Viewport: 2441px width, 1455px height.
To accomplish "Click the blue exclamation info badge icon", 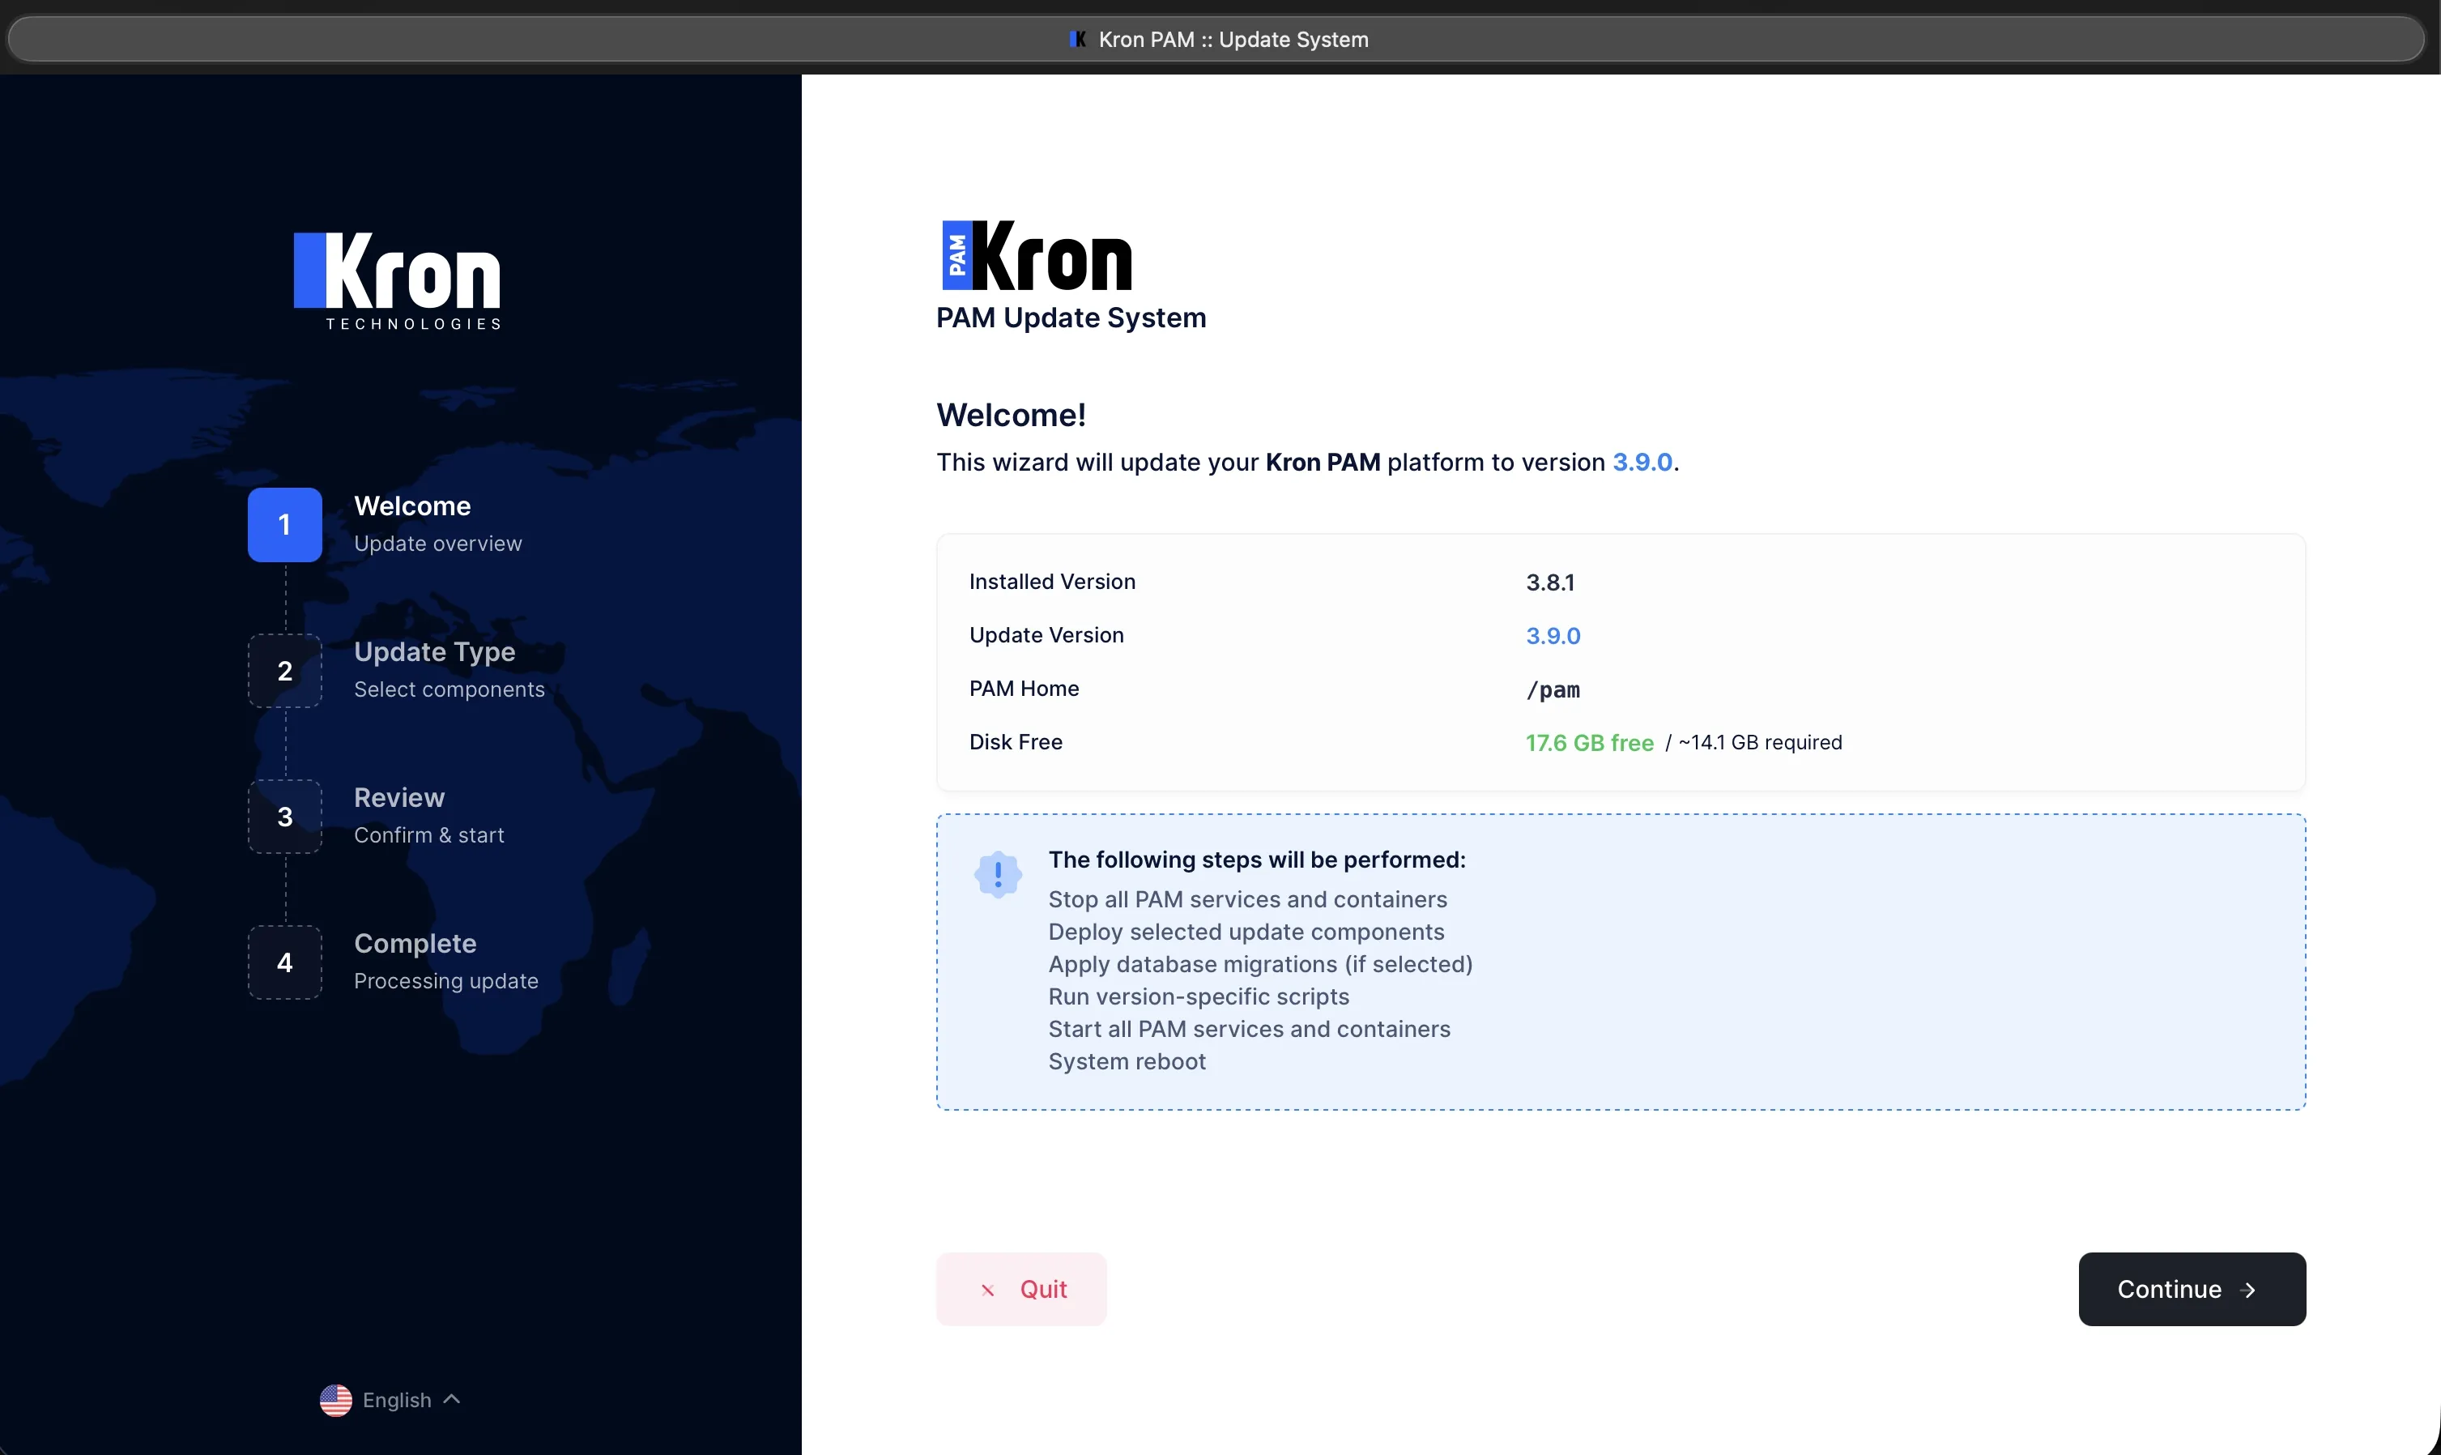I will point(998,873).
